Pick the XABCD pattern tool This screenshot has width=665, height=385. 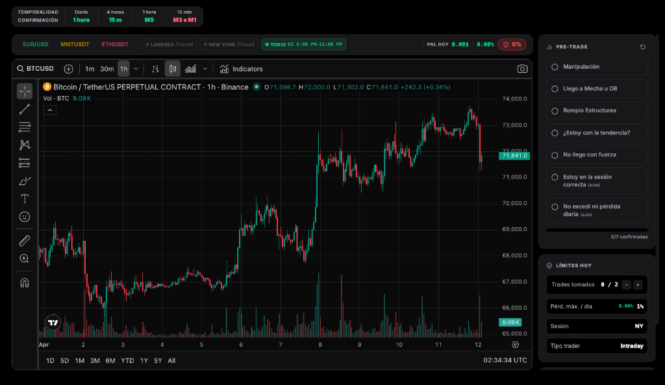click(25, 145)
